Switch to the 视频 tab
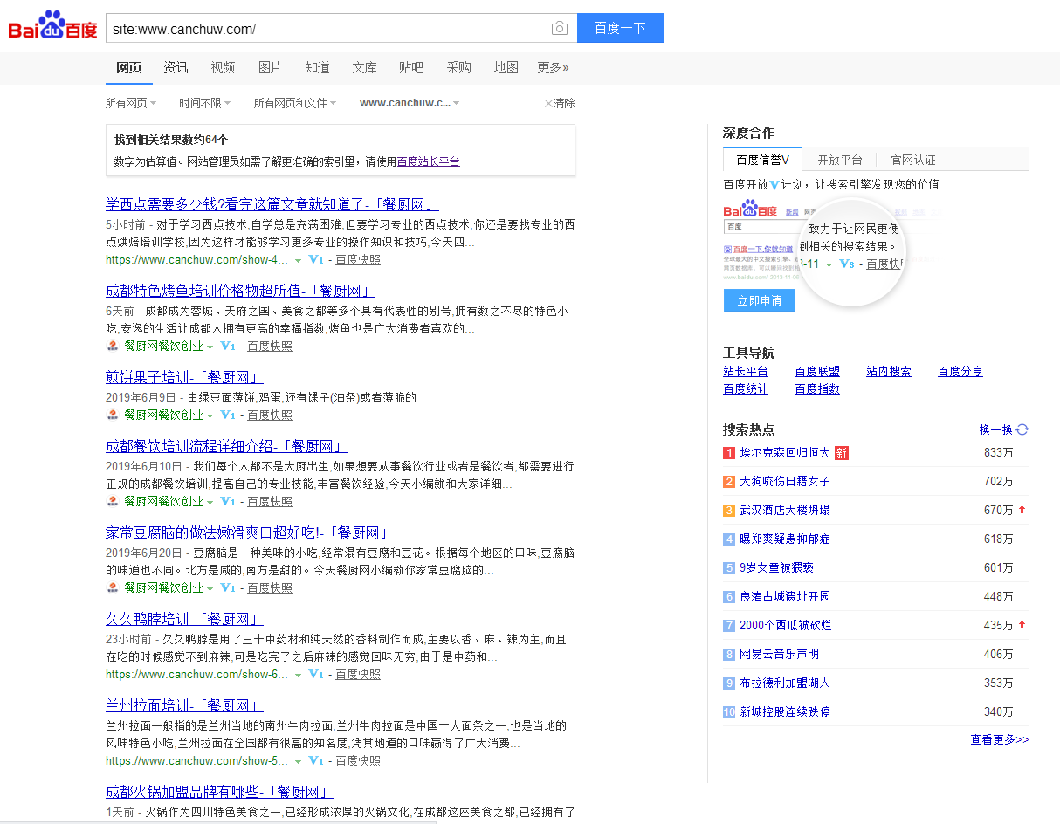The image size is (1060, 824). point(223,68)
